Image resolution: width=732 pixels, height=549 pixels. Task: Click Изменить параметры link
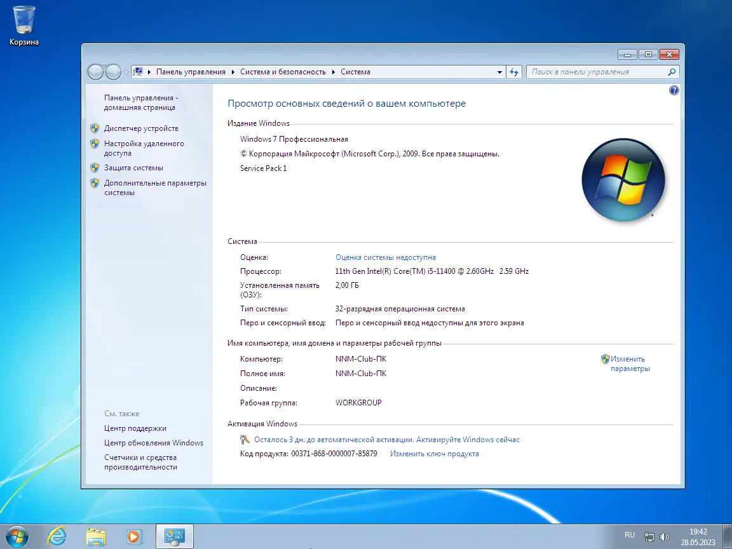[x=630, y=363]
